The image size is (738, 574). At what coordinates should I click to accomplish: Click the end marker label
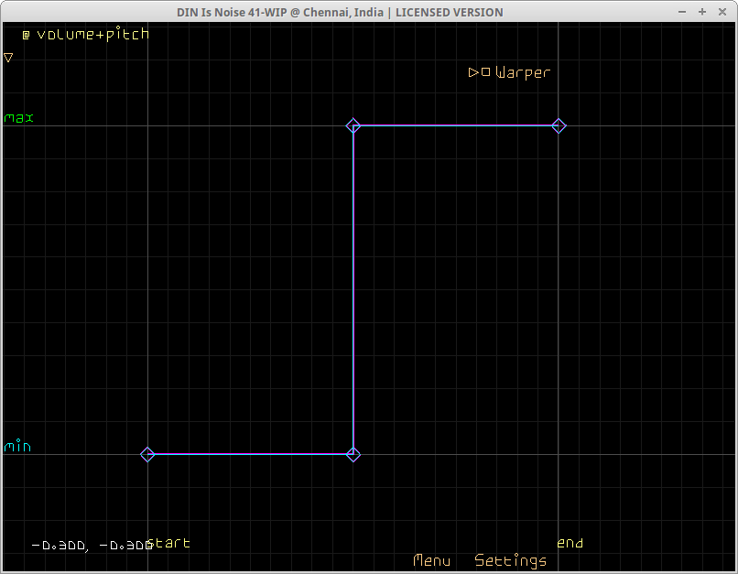coord(570,543)
